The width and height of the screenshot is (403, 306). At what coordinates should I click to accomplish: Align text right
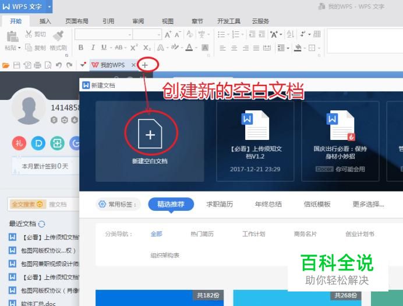click(x=245, y=48)
